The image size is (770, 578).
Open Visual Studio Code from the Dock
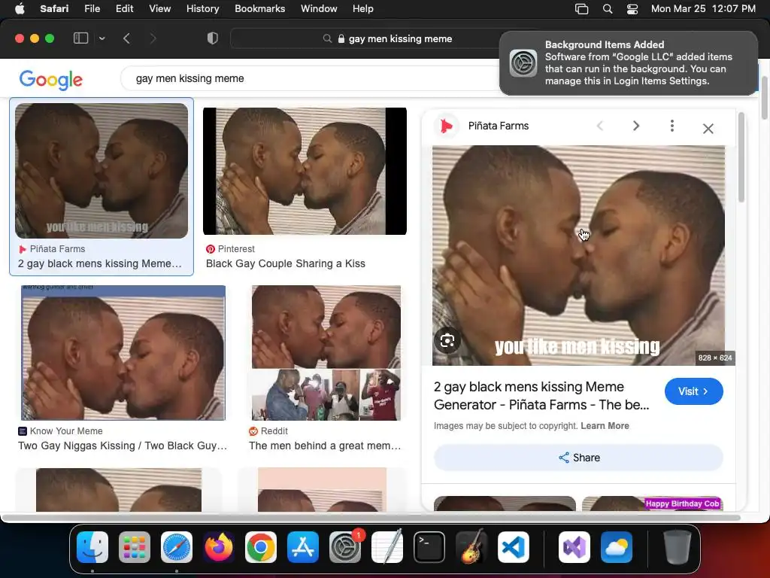tap(513, 547)
